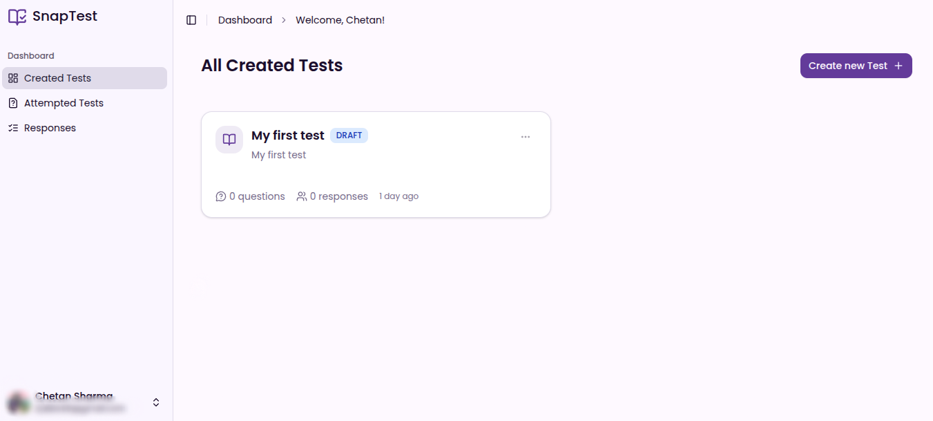The image size is (933, 421).
Task: Click the Chetan Sharma profile avatar
Action: click(x=19, y=402)
